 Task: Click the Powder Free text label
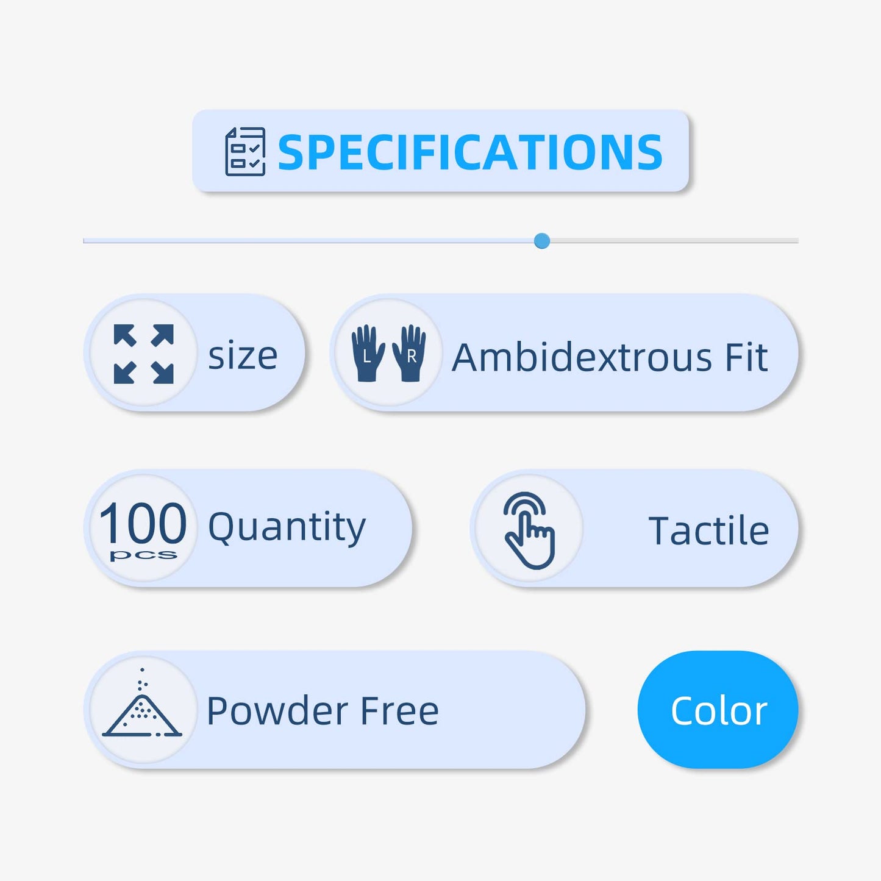(x=323, y=711)
